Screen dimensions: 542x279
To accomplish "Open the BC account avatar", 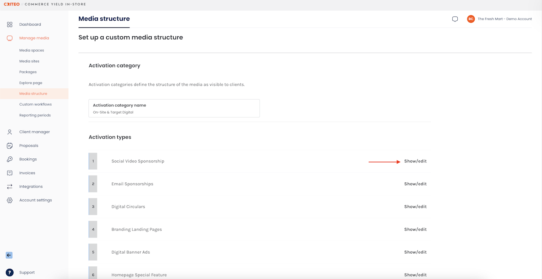I will click(x=470, y=19).
